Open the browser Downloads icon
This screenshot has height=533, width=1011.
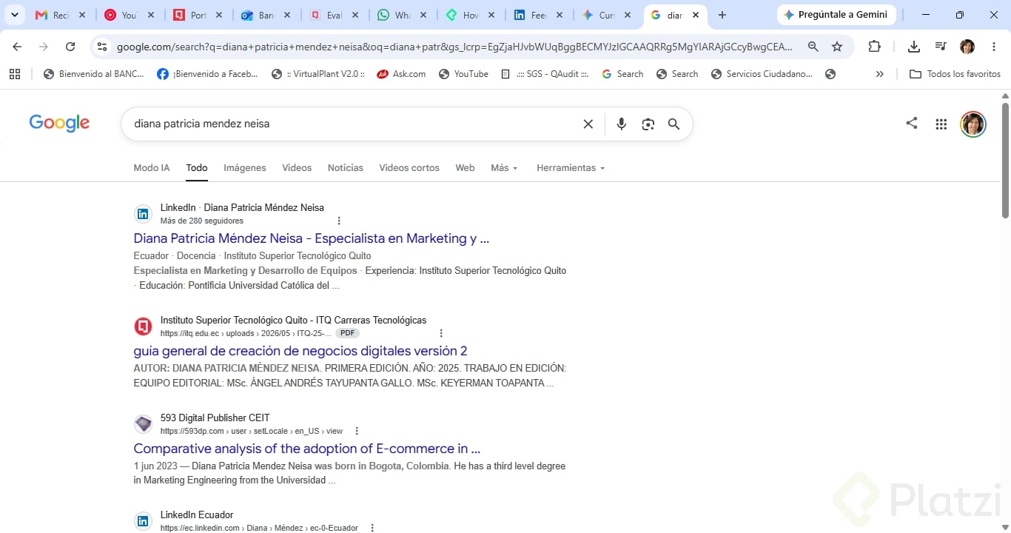tap(914, 47)
